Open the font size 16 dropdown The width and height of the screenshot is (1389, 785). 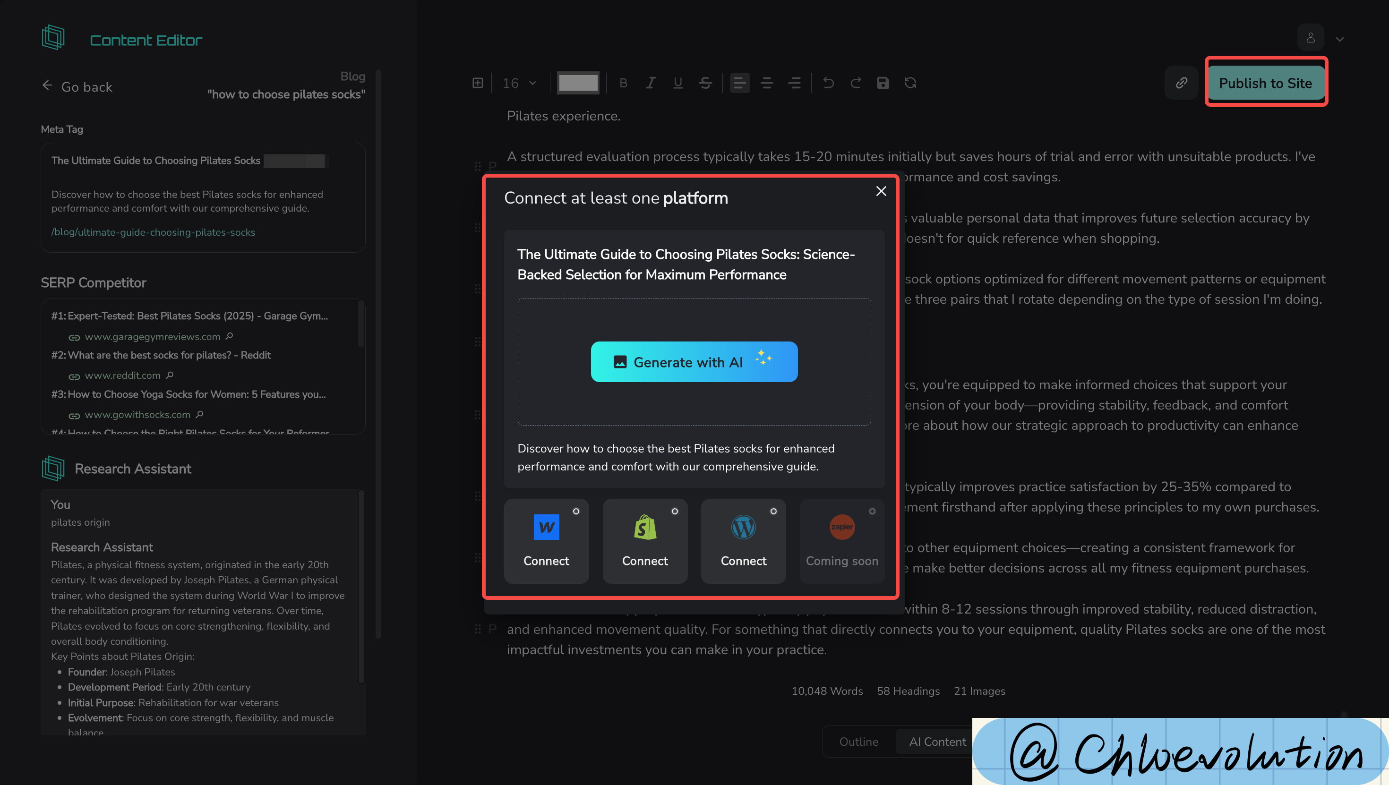pos(519,83)
